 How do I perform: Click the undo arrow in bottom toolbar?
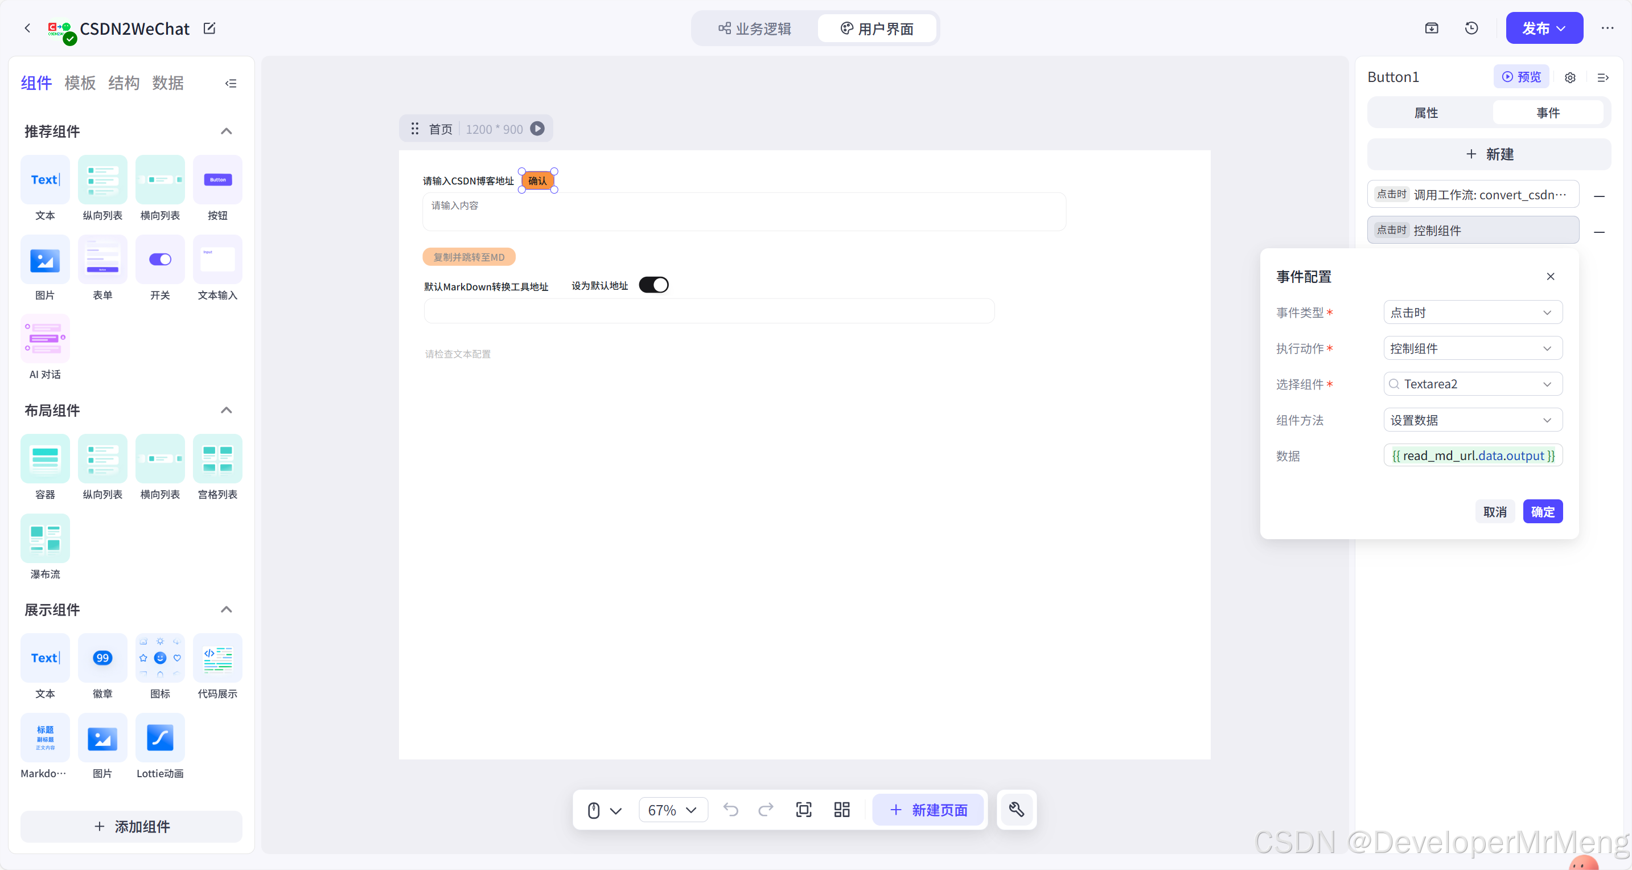(730, 809)
